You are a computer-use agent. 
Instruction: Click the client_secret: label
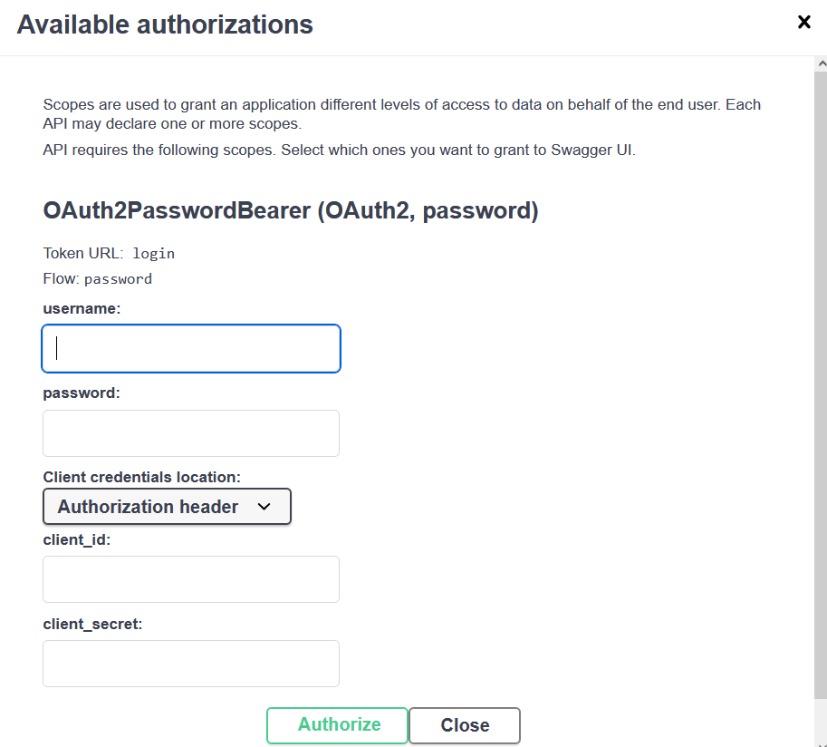(92, 624)
